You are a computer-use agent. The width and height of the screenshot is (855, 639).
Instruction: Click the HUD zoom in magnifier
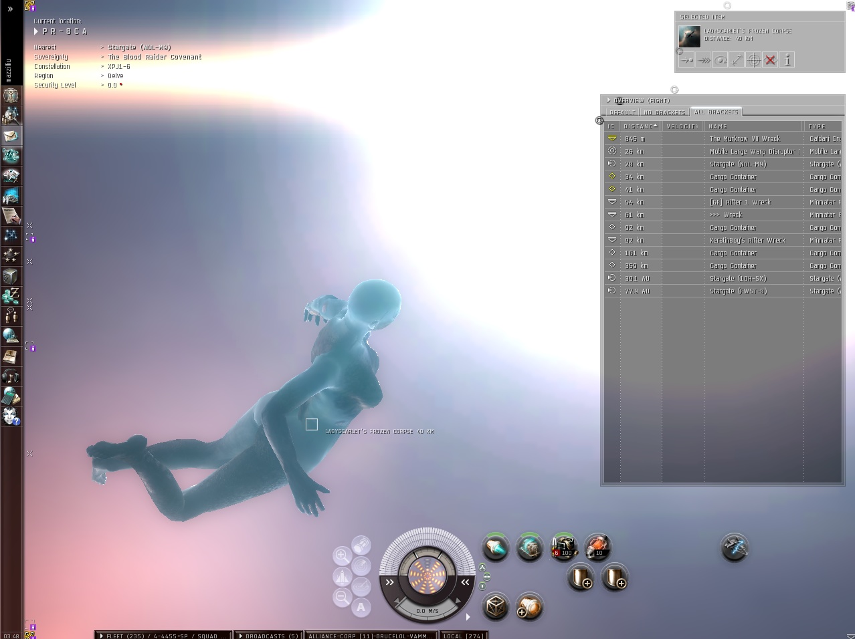tap(342, 555)
